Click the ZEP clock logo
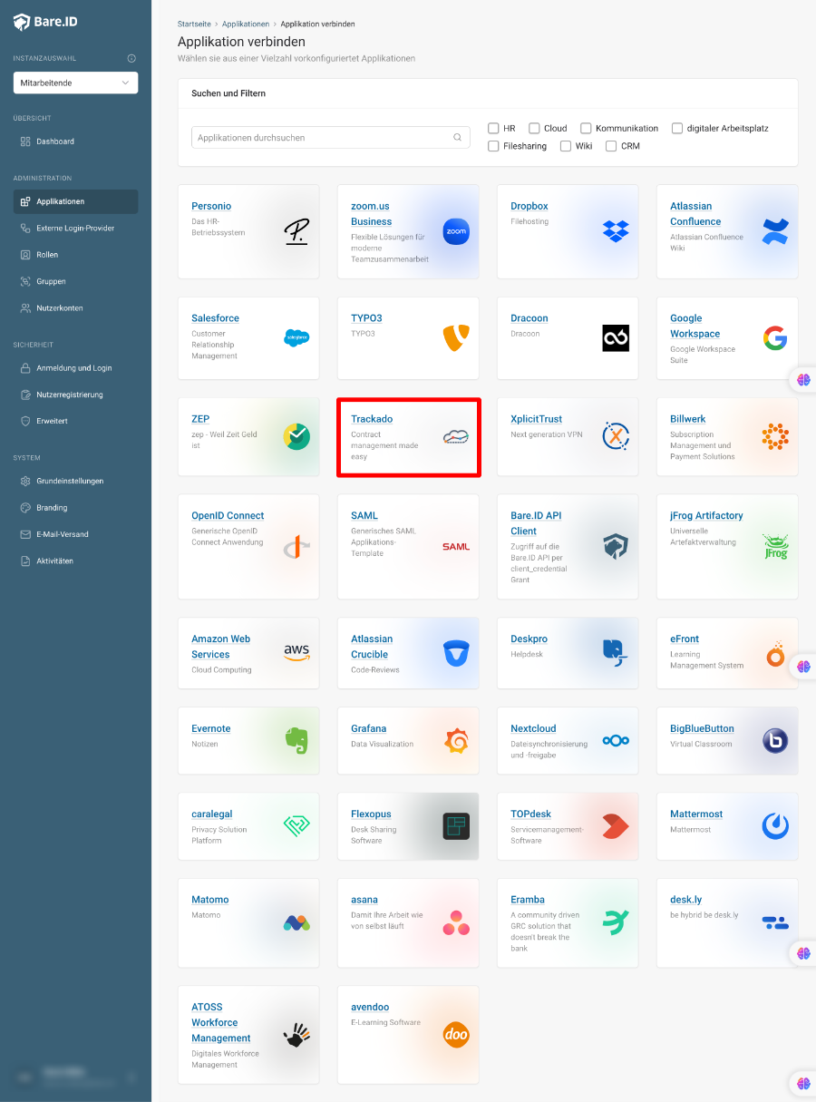The image size is (816, 1102). pos(296,436)
